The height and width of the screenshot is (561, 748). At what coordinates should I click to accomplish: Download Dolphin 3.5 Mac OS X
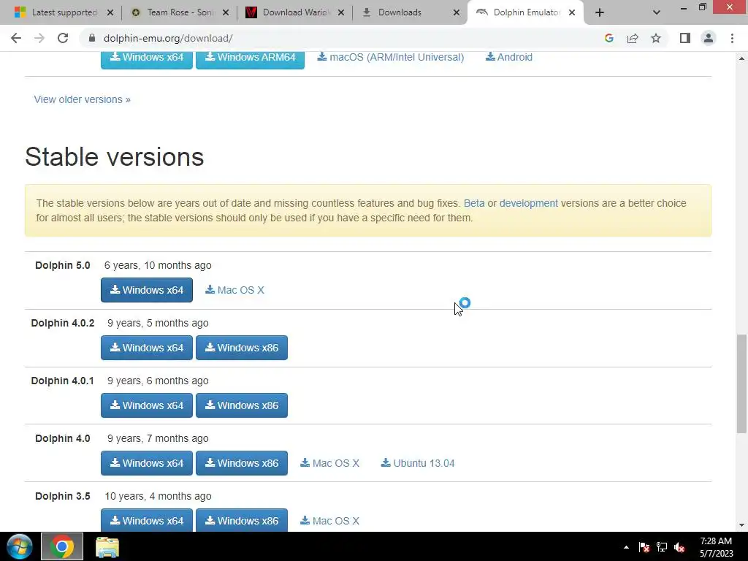329,521
